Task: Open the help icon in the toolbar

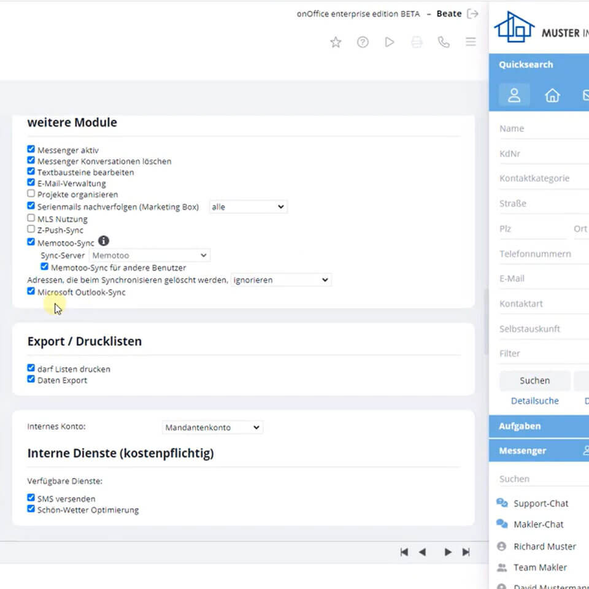Action: (363, 42)
